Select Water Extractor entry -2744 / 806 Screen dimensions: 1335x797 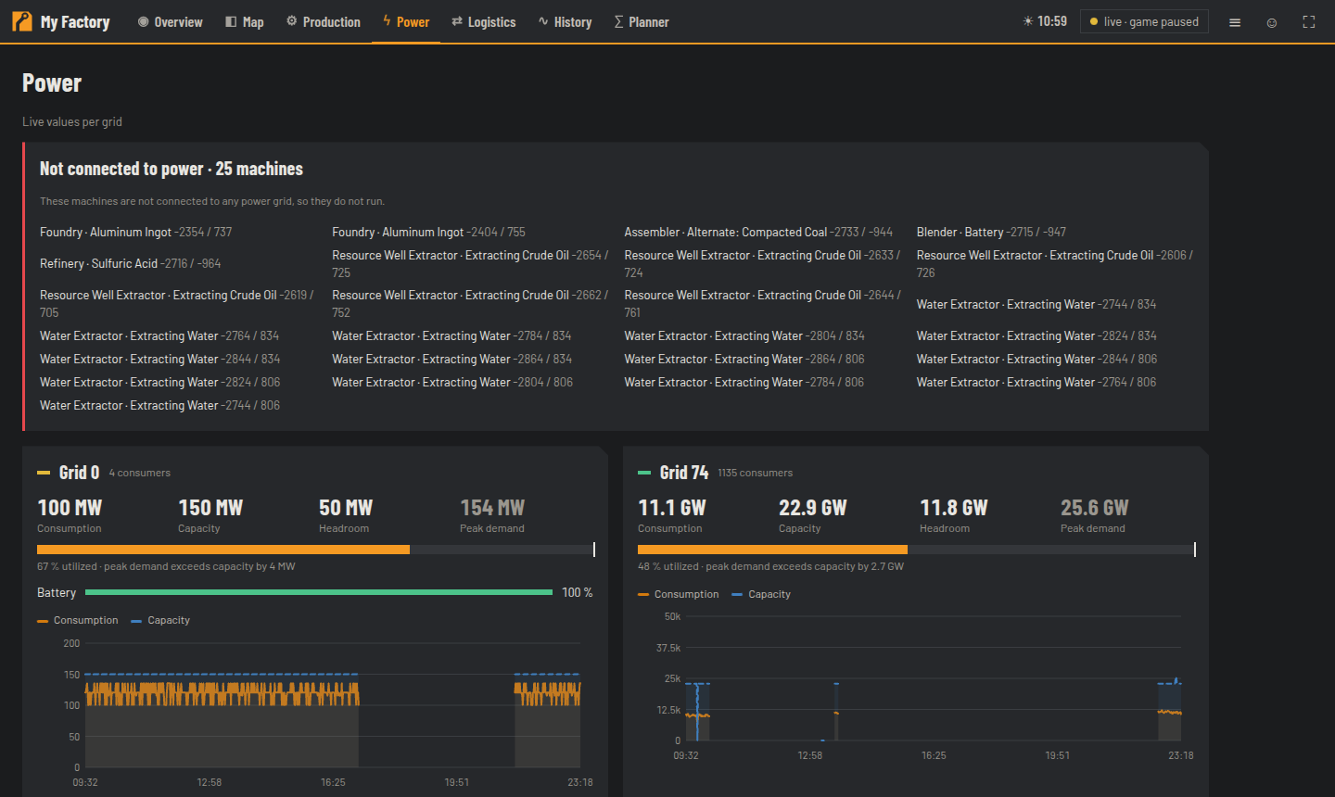[160, 406]
